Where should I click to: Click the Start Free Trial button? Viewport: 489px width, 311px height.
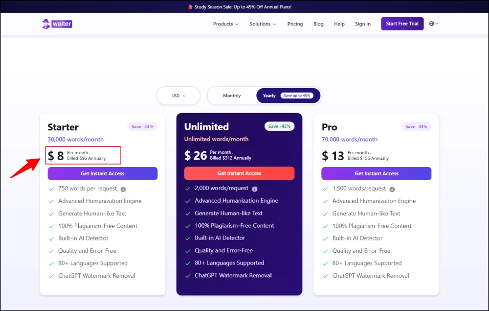pyautogui.click(x=402, y=24)
